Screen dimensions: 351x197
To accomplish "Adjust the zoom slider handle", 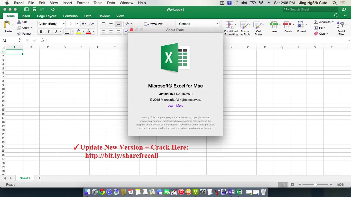I will pos(315,185).
